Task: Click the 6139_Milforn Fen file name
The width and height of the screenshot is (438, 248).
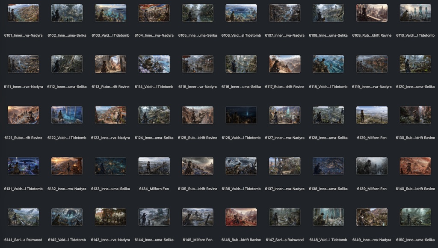Action: tap(372, 189)
